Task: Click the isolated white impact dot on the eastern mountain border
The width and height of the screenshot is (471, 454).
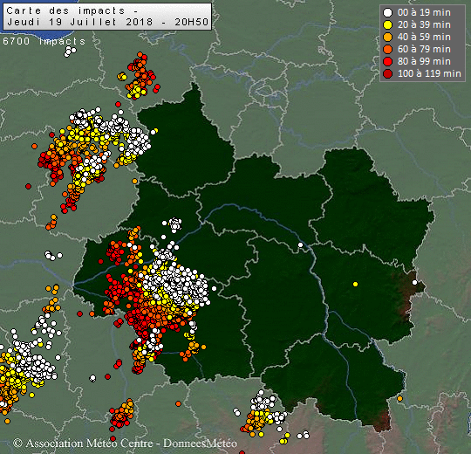Action: pos(414,282)
